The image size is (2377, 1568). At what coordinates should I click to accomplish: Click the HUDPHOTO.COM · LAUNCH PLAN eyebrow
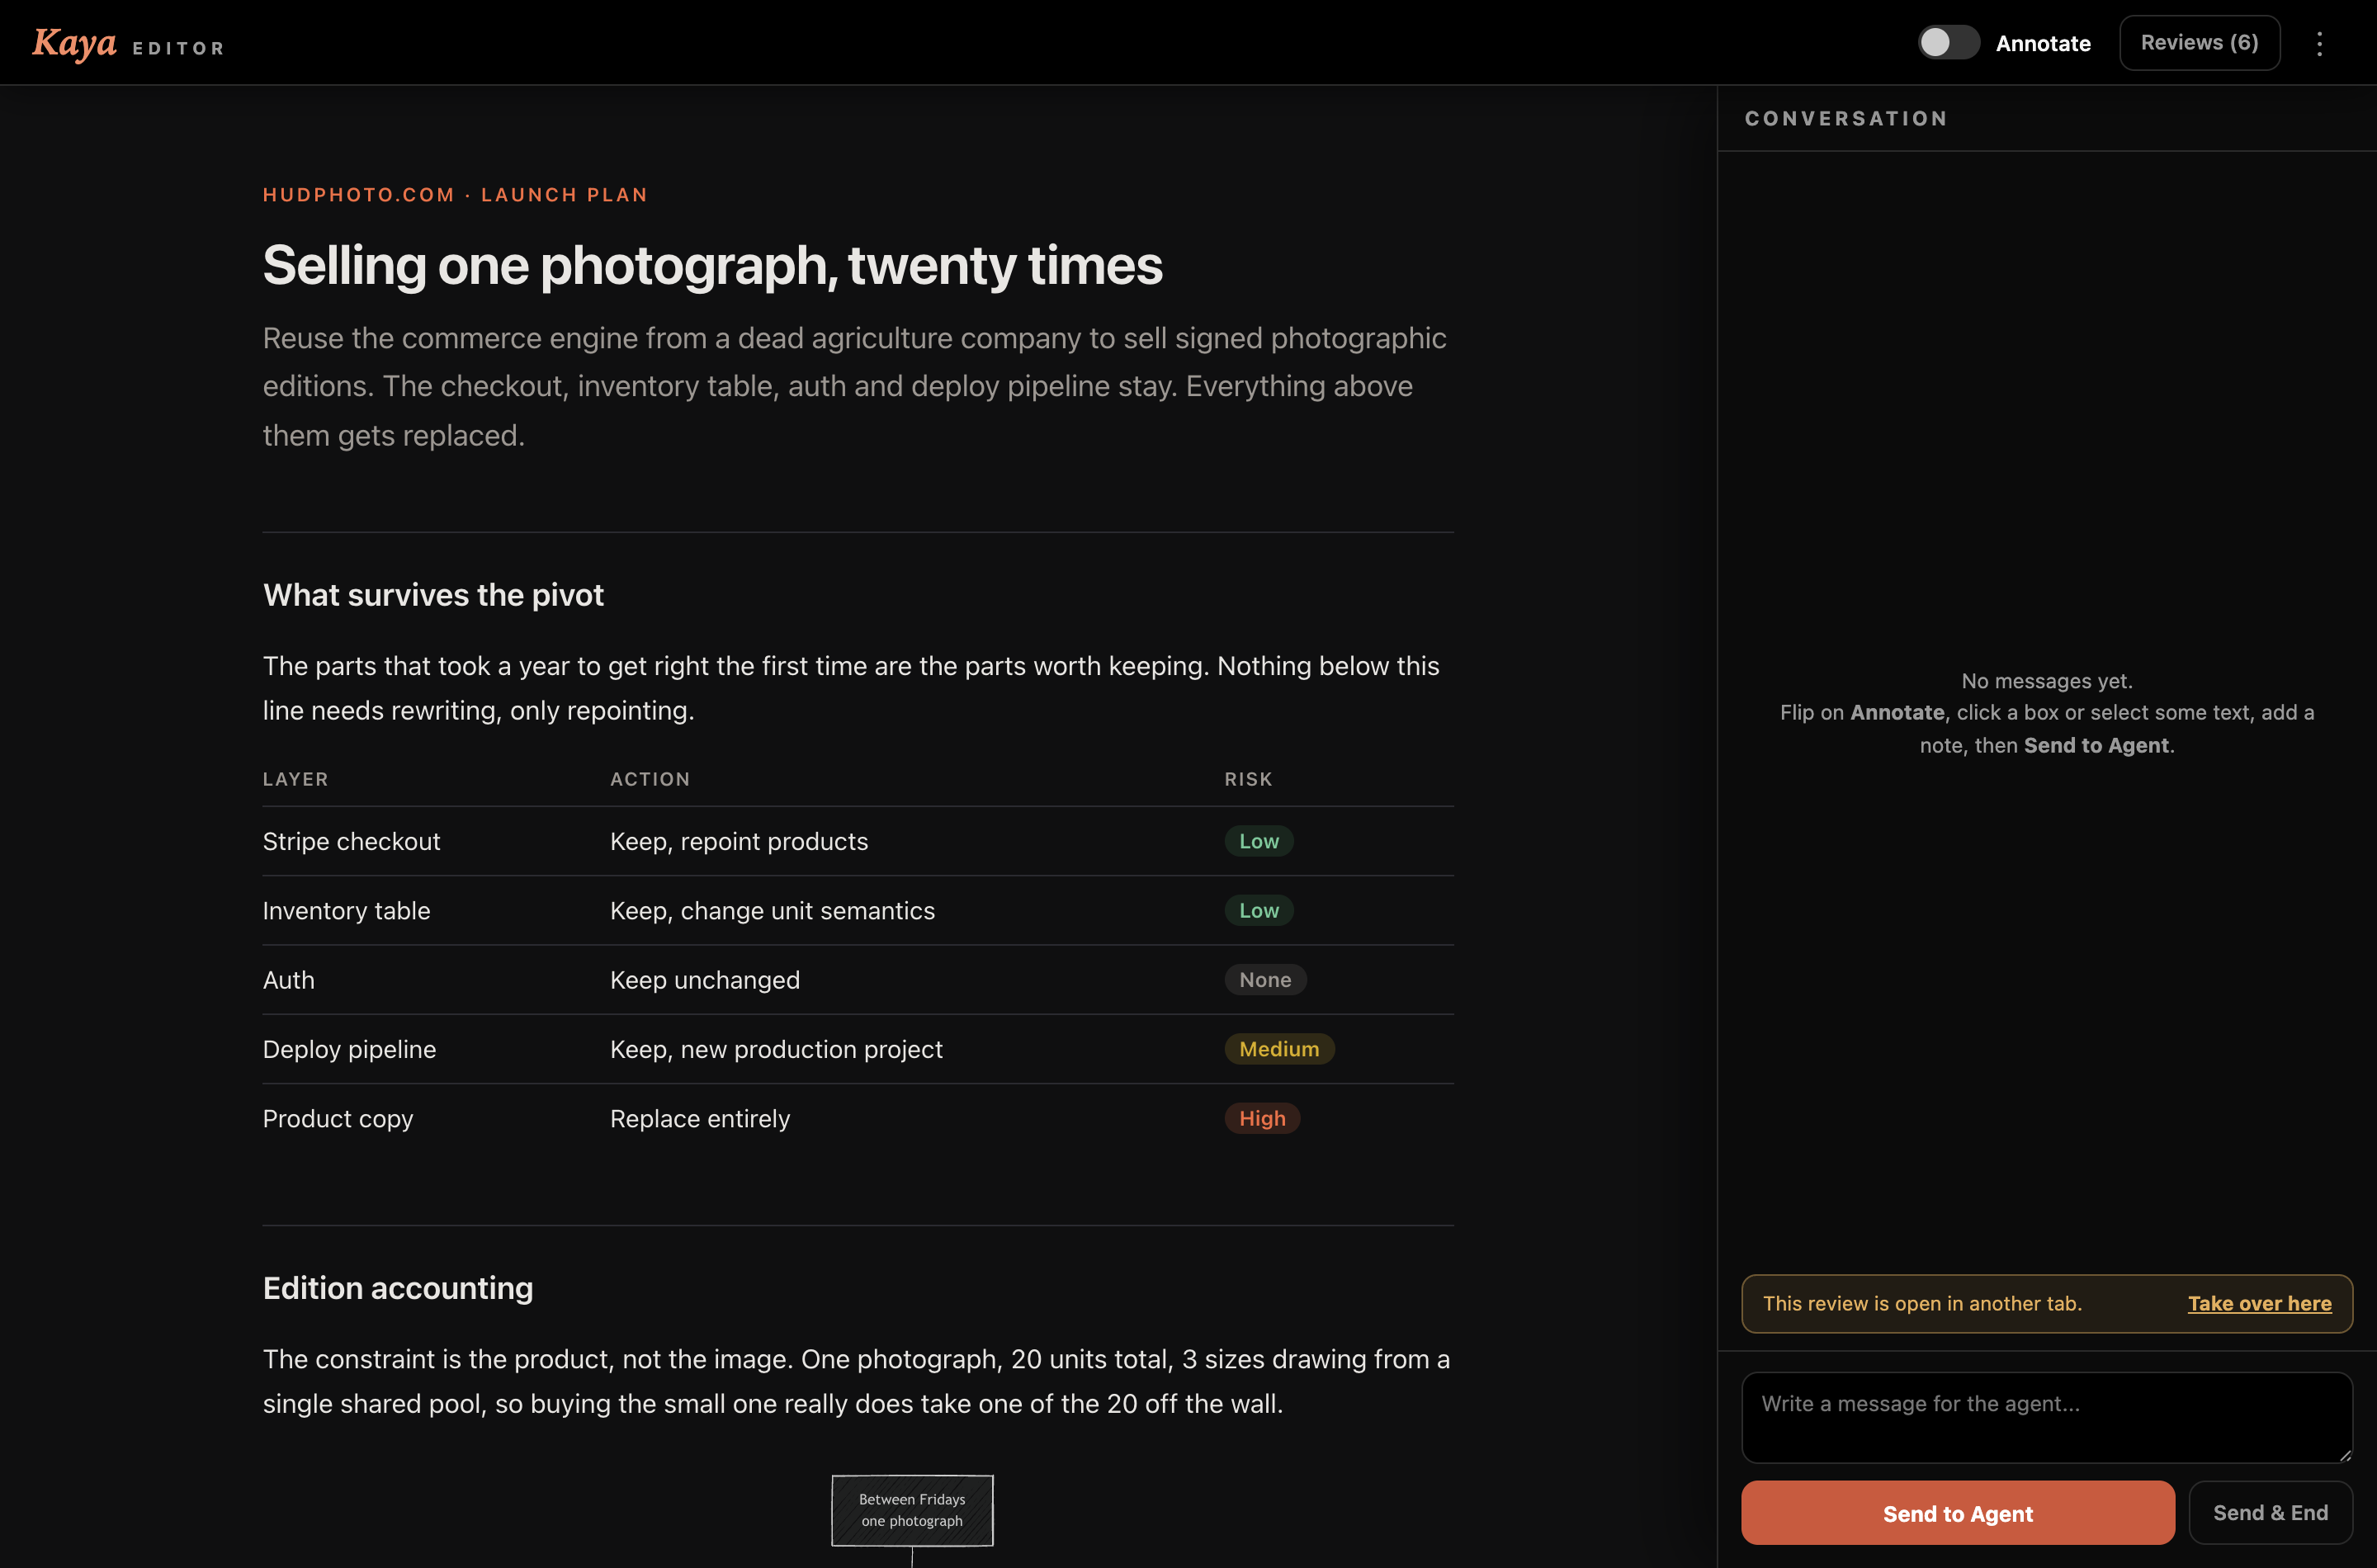[455, 195]
